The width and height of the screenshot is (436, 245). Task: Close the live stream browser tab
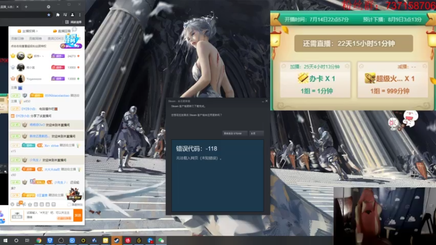click(17, 7)
